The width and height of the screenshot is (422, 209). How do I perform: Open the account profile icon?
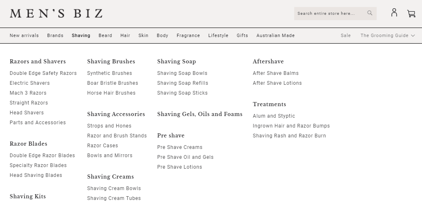point(394,13)
